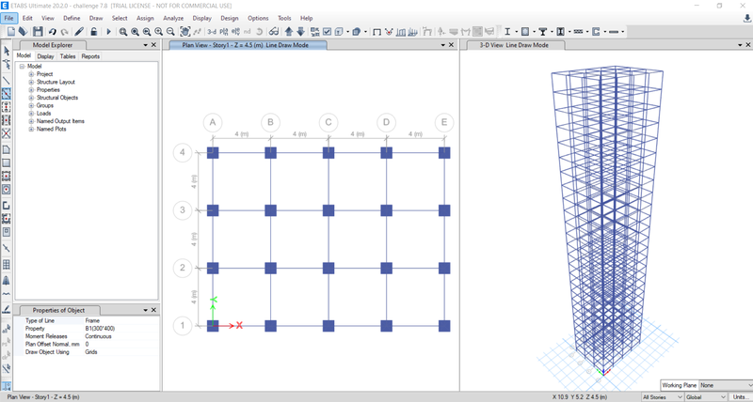This screenshot has width=753, height=402.
Task: Open the Tools menu
Action: tap(284, 18)
